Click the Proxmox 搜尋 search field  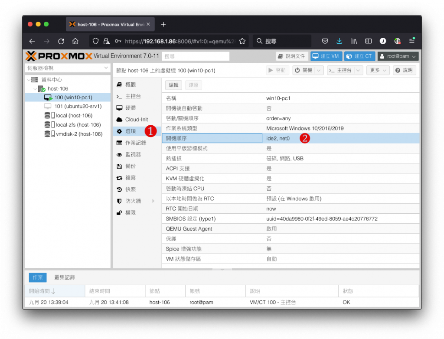(196, 56)
